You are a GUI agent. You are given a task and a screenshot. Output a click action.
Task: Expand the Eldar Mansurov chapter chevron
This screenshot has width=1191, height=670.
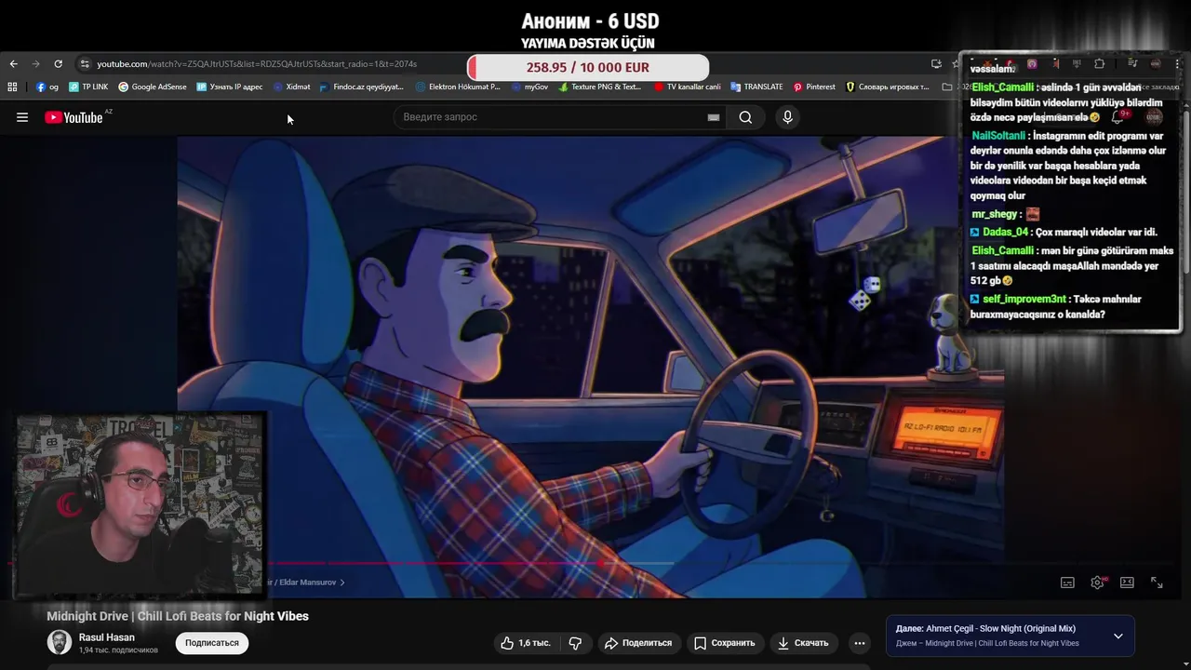(x=342, y=583)
